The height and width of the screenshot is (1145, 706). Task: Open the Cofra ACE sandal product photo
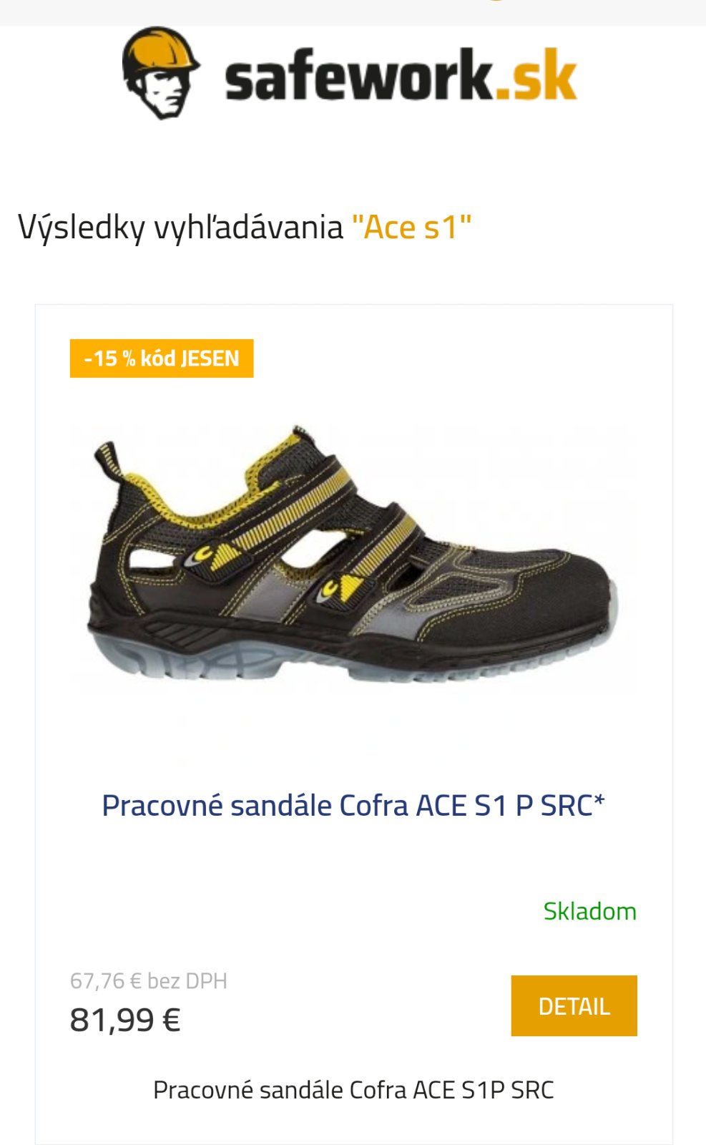pyautogui.click(x=353, y=560)
